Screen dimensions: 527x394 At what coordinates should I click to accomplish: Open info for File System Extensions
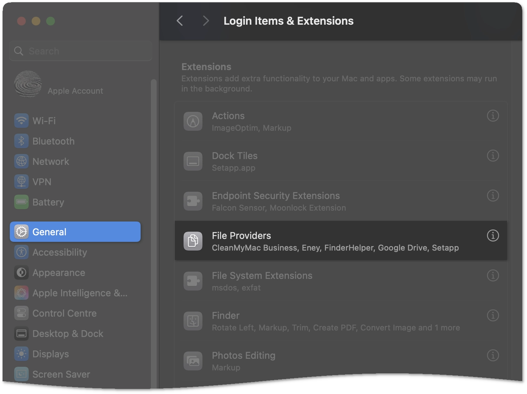point(493,276)
